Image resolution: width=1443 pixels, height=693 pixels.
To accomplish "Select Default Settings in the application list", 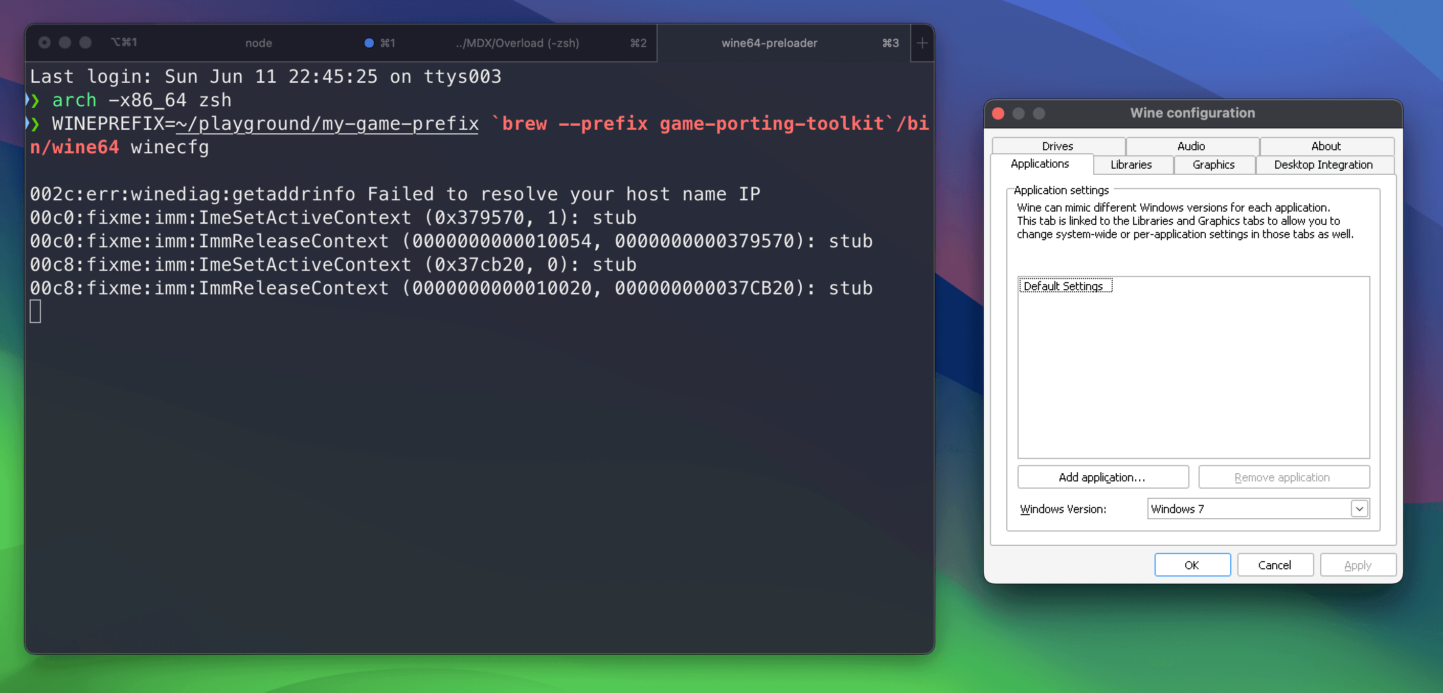I will coord(1064,286).
